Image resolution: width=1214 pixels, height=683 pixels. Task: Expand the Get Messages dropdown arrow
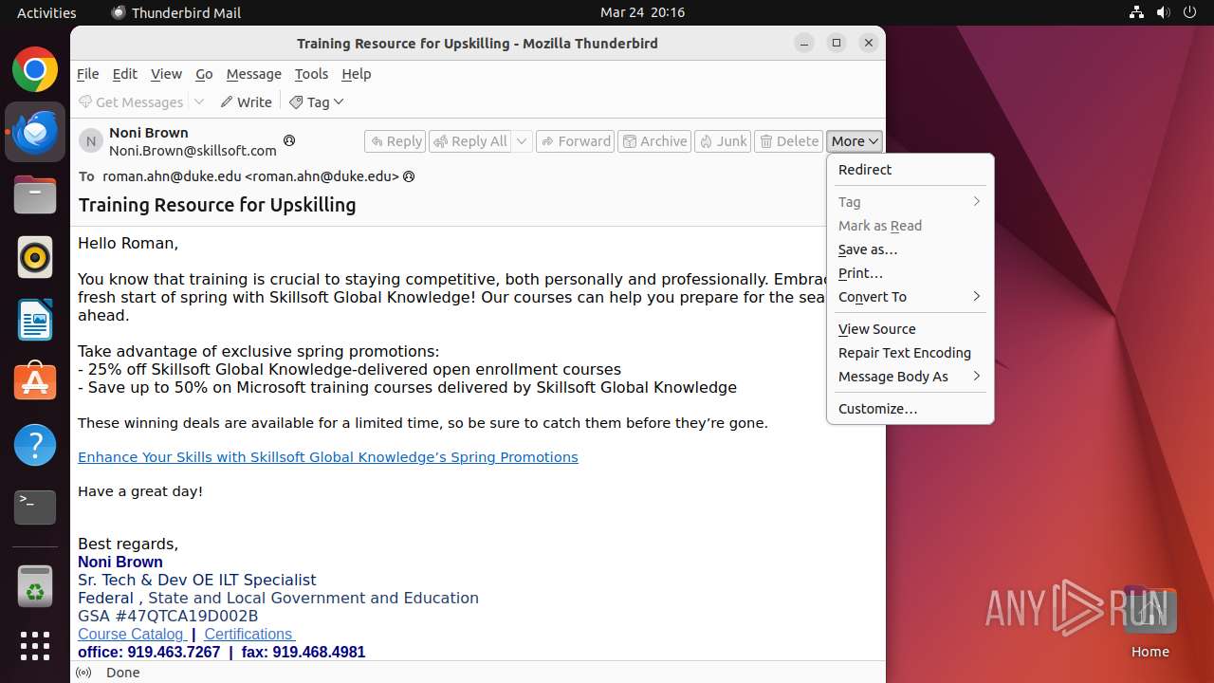[x=199, y=102]
